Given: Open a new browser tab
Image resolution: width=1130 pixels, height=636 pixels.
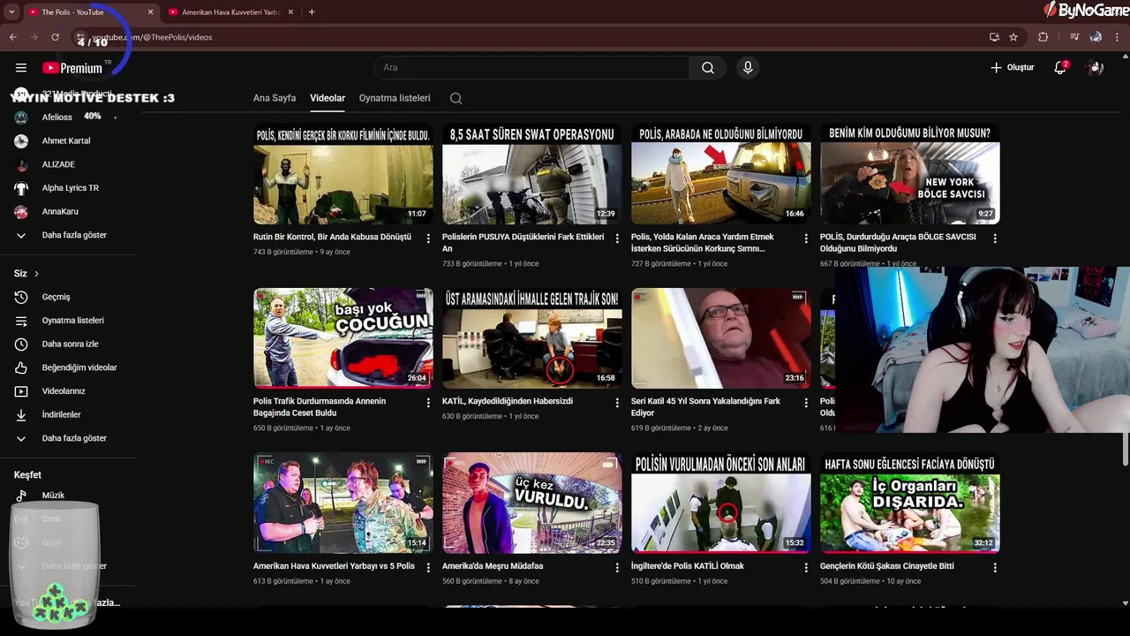Looking at the screenshot, I should point(312,11).
